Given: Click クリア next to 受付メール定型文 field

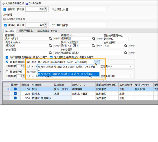Looking at the screenshot, I should pos(100,46).
